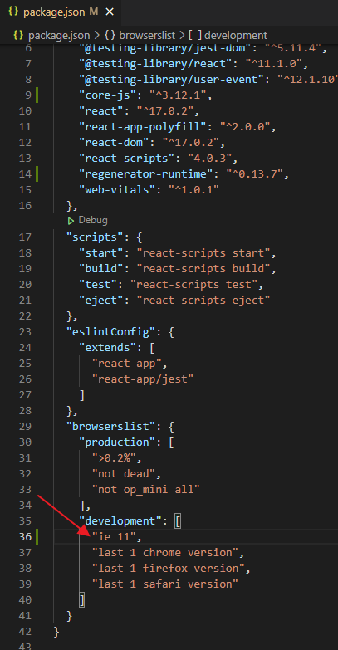Click the "@testing-library/jest-dom" key
338x650 pixels.
[x=165, y=48]
